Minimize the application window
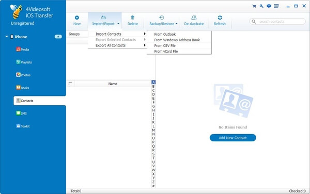This screenshot has height=194, width=310. [x=288, y=6]
